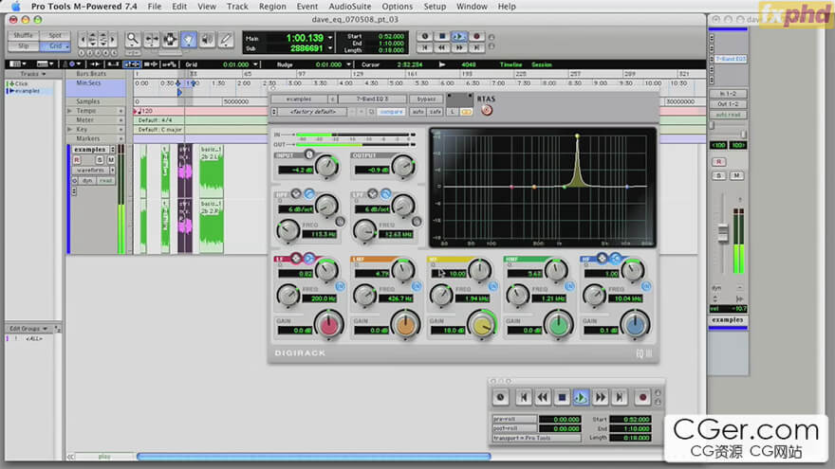Open the Nudge value dropdown arrow
Image resolution: width=835 pixels, height=469 pixels.
(x=349, y=64)
